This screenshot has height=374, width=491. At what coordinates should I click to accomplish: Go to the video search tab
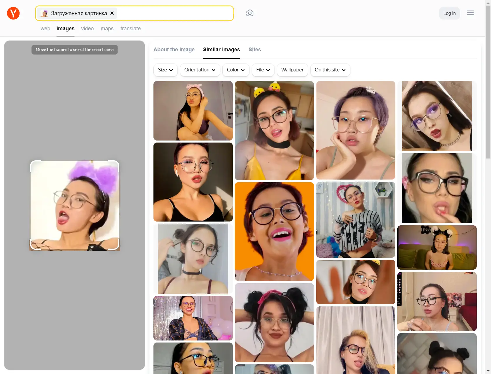(87, 29)
